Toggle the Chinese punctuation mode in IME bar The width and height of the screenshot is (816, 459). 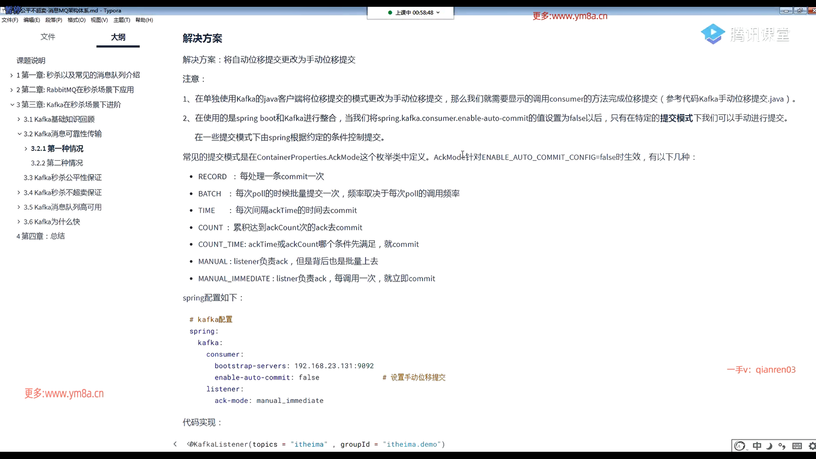(x=782, y=446)
